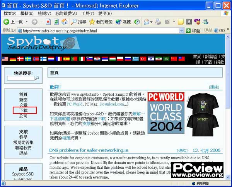232x187 pixels.
Task: Select the Italian flag
Action: (x=82, y=59)
